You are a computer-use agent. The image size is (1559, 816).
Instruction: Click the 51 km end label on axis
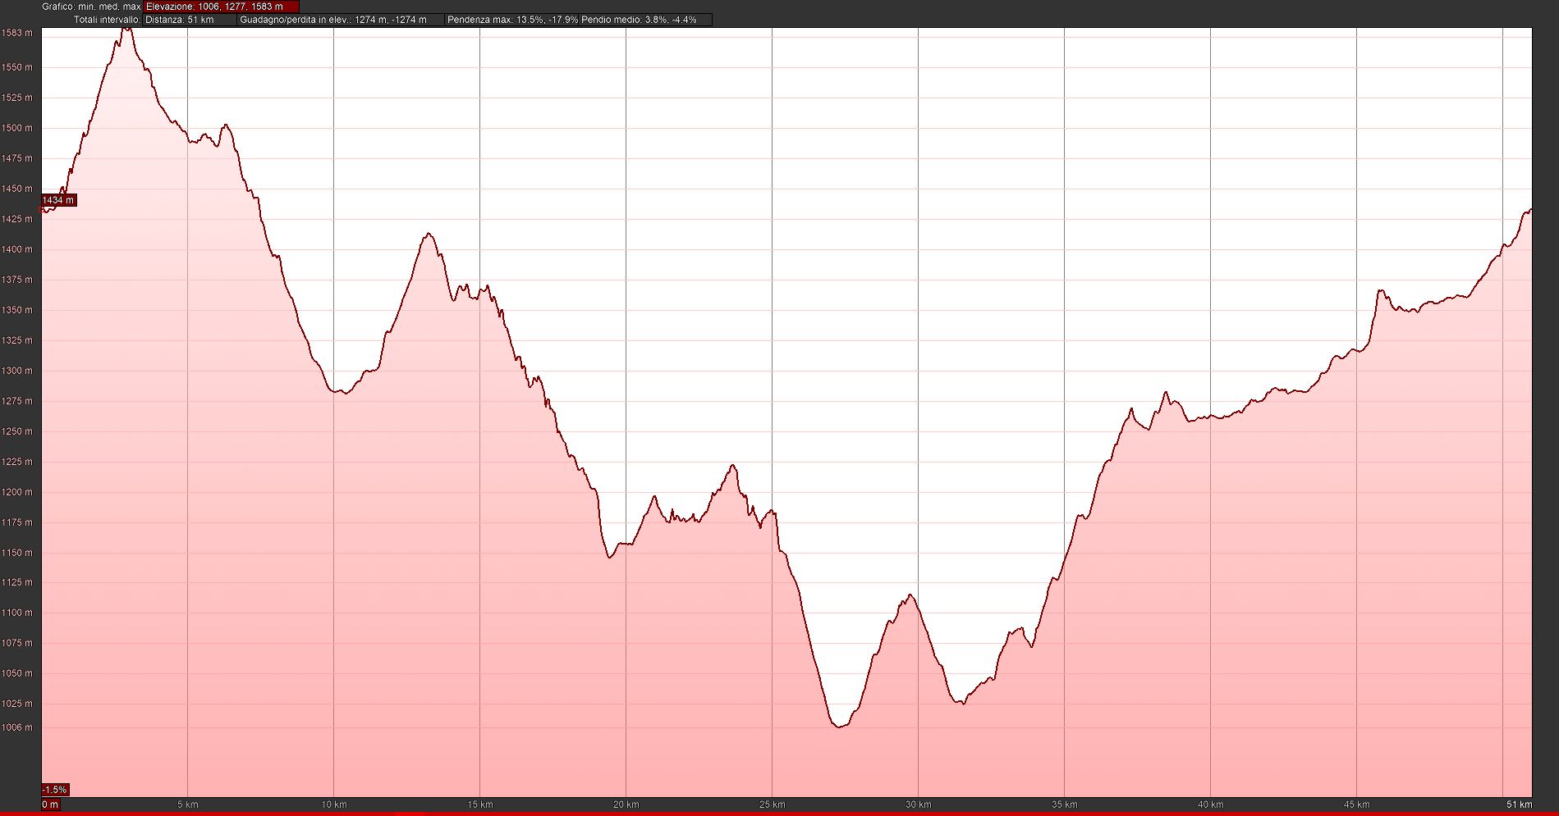pos(1519,805)
